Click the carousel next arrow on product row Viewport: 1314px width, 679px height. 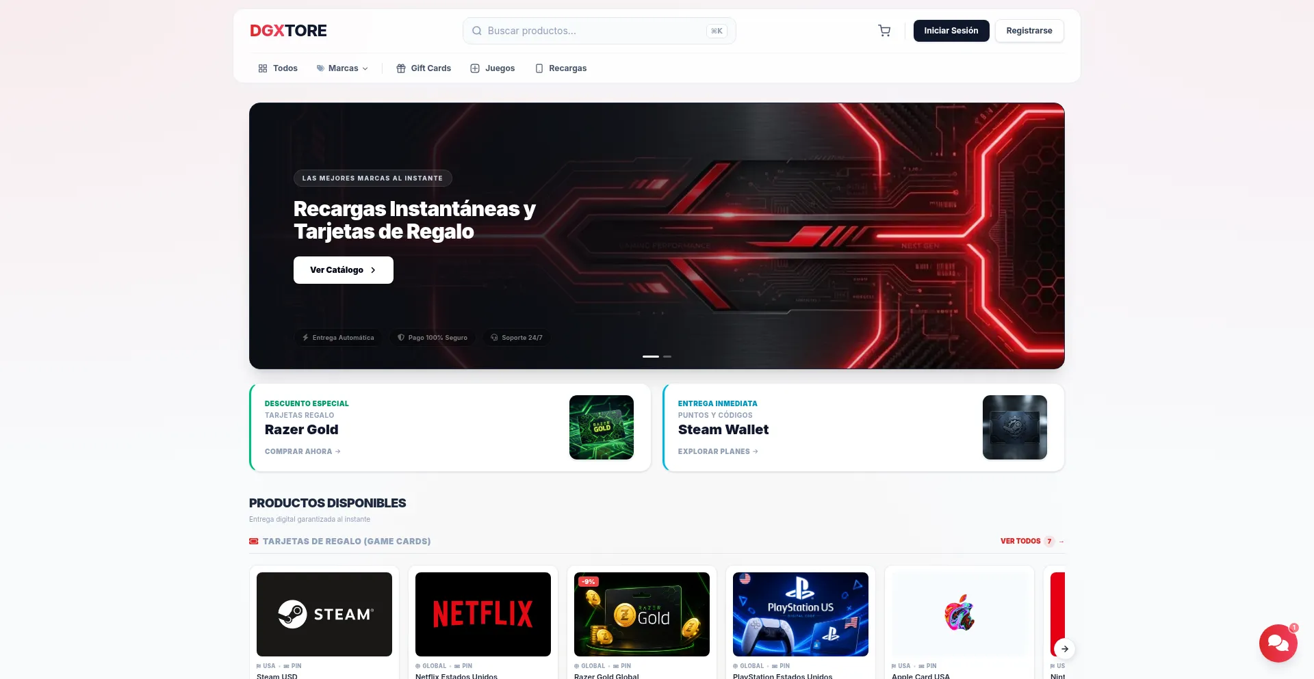(x=1064, y=649)
